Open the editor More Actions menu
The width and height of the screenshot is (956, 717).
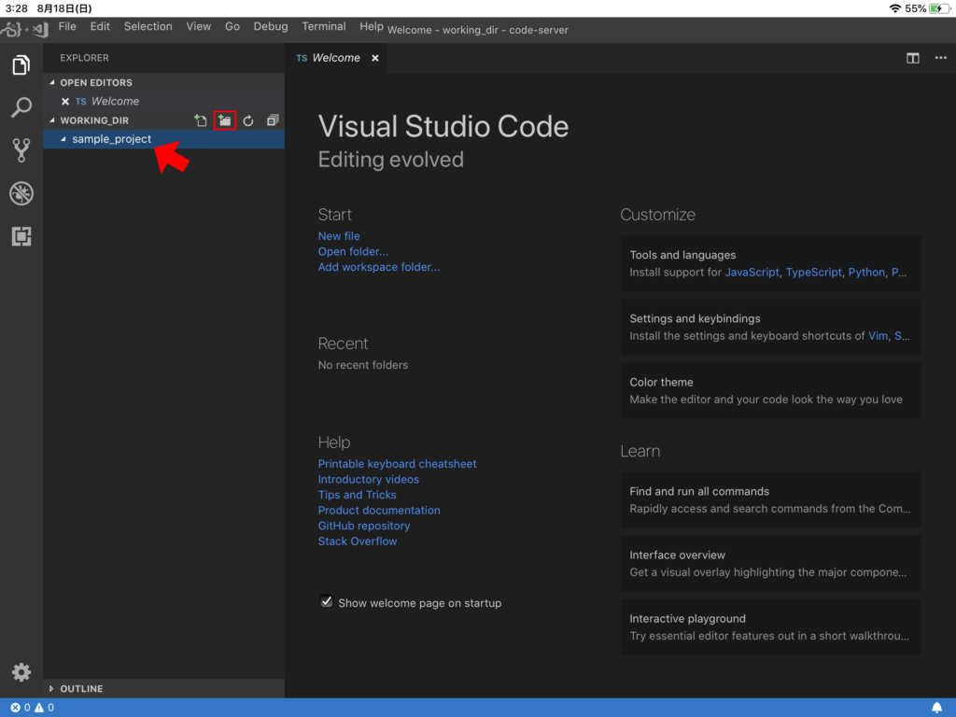click(940, 58)
